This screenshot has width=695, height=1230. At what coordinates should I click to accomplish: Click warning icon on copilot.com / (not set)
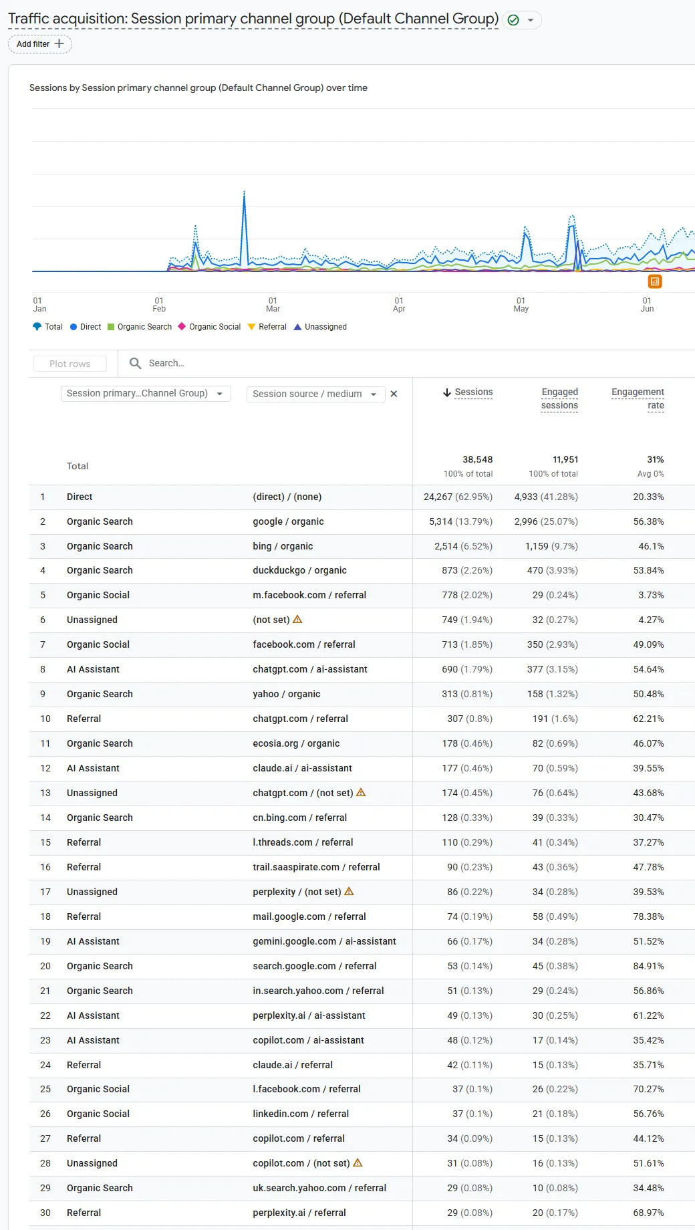point(358,1162)
